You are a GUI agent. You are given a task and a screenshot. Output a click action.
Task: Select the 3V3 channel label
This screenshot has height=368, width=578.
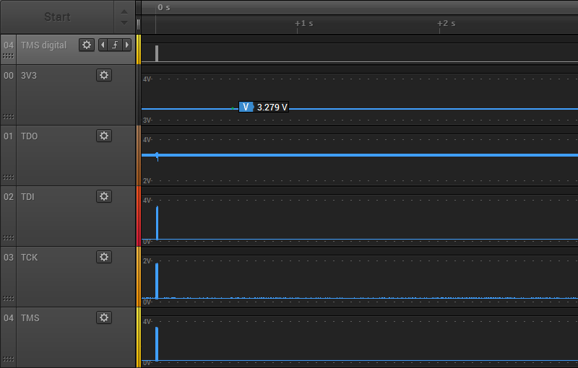pos(29,76)
